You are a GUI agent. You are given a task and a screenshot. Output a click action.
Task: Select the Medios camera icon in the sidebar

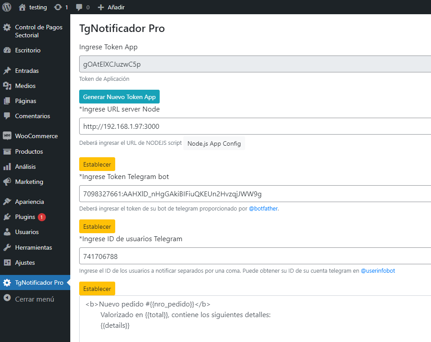pos(6,86)
